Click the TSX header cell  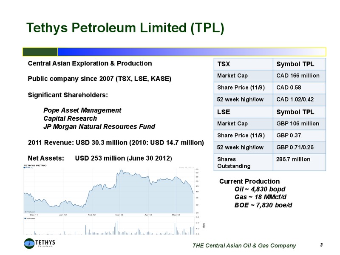click(x=243, y=64)
